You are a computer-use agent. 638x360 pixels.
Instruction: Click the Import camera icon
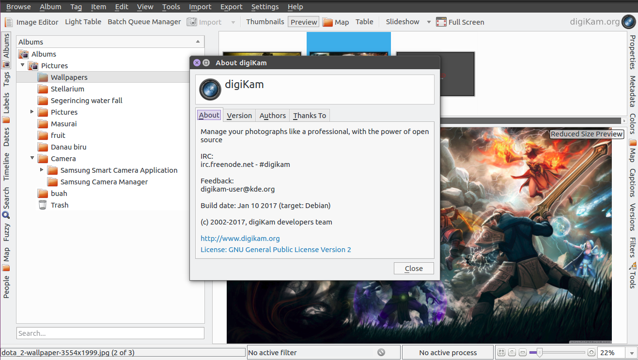[x=192, y=22]
